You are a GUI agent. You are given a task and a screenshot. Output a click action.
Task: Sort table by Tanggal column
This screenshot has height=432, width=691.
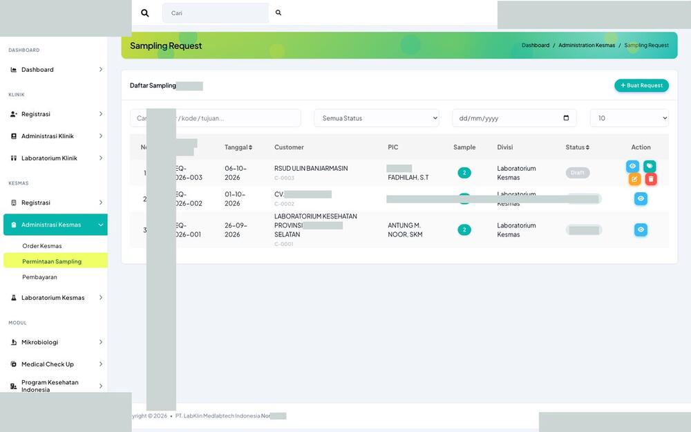(238, 147)
